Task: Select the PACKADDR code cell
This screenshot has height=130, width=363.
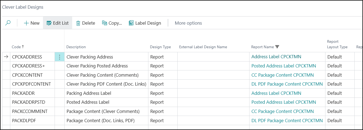Action: (x=32, y=93)
